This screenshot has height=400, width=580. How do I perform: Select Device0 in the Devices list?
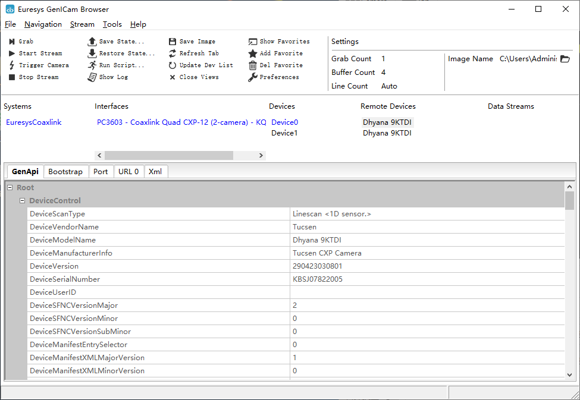point(284,122)
